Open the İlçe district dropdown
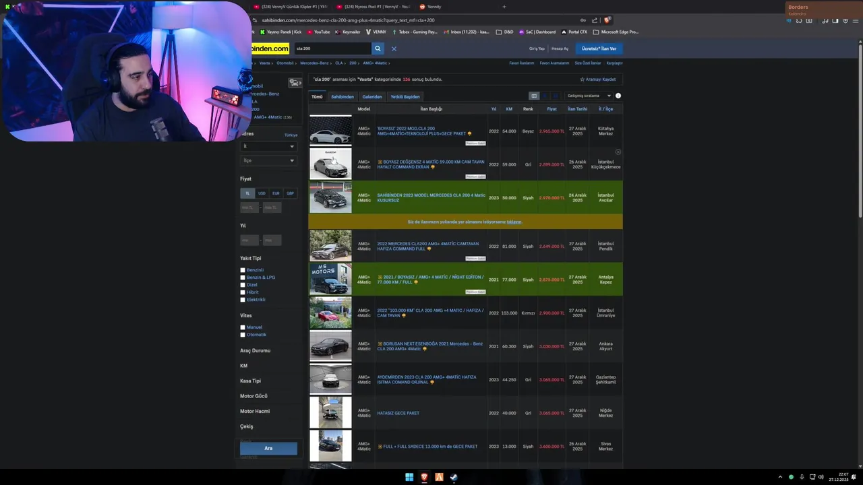This screenshot has height=485, width=863. 268,160
